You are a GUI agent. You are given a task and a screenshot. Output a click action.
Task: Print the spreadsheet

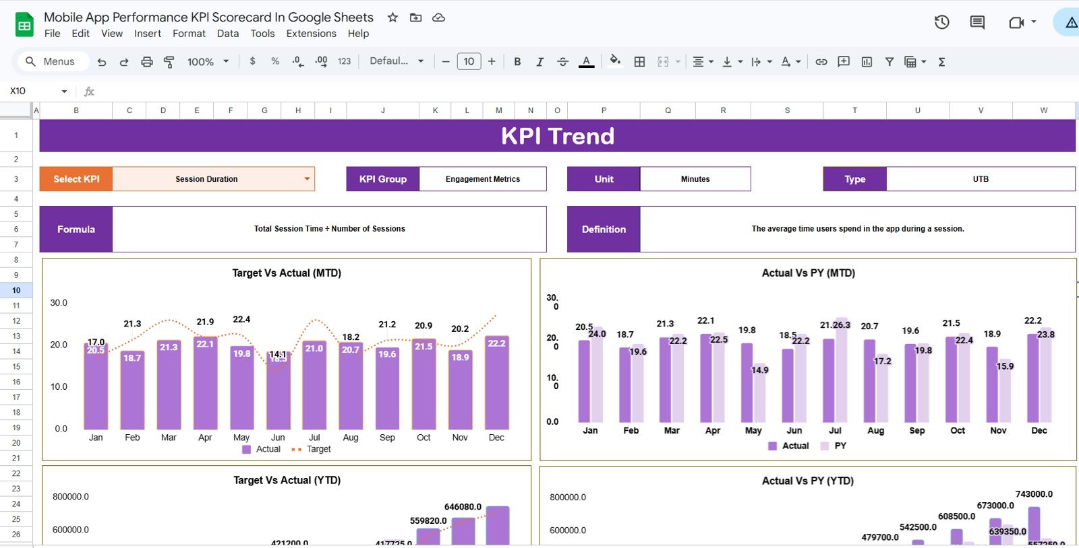point(146,62)
